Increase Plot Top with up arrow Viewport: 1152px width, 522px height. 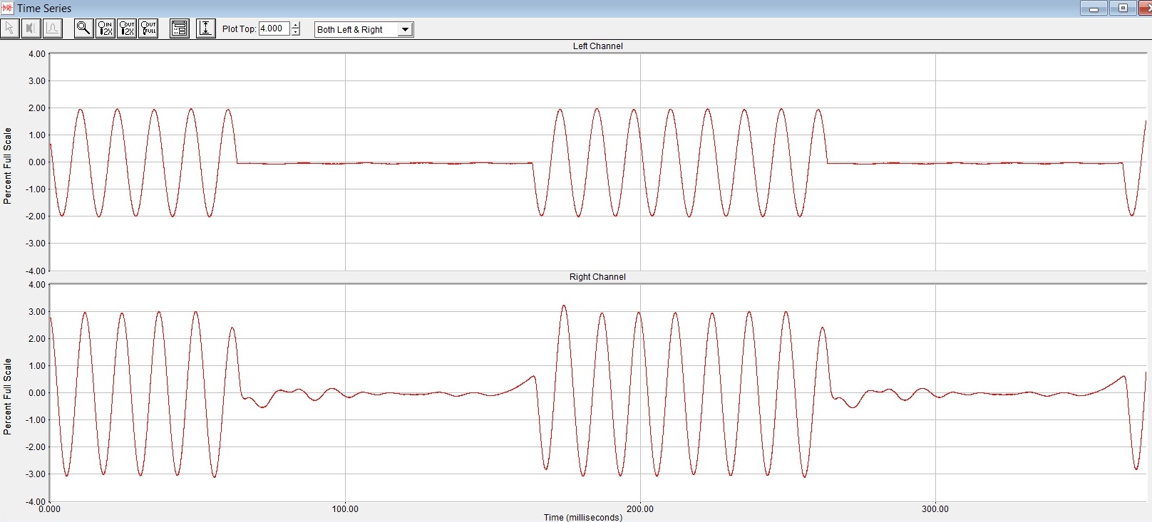coord(296,26)
